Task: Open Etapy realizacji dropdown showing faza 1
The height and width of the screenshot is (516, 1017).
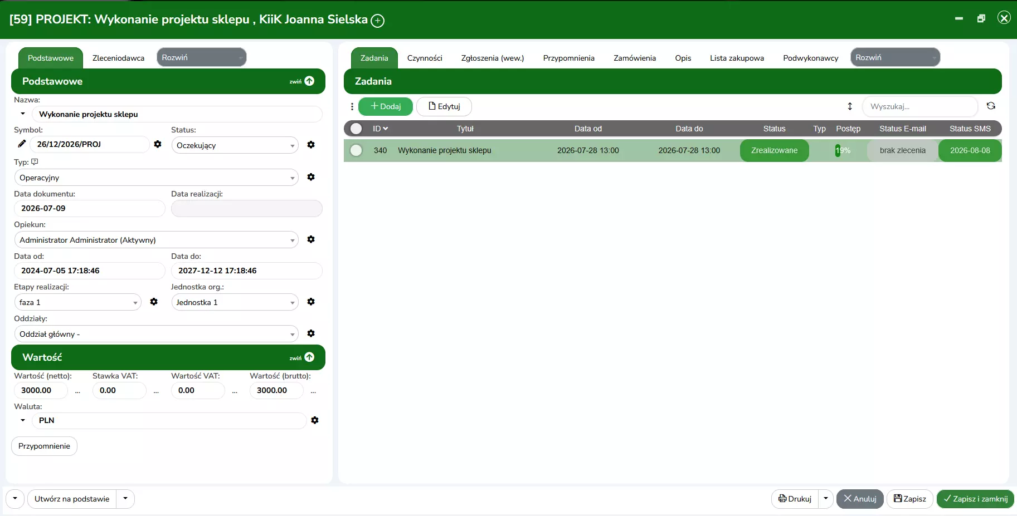Action: 77,302
